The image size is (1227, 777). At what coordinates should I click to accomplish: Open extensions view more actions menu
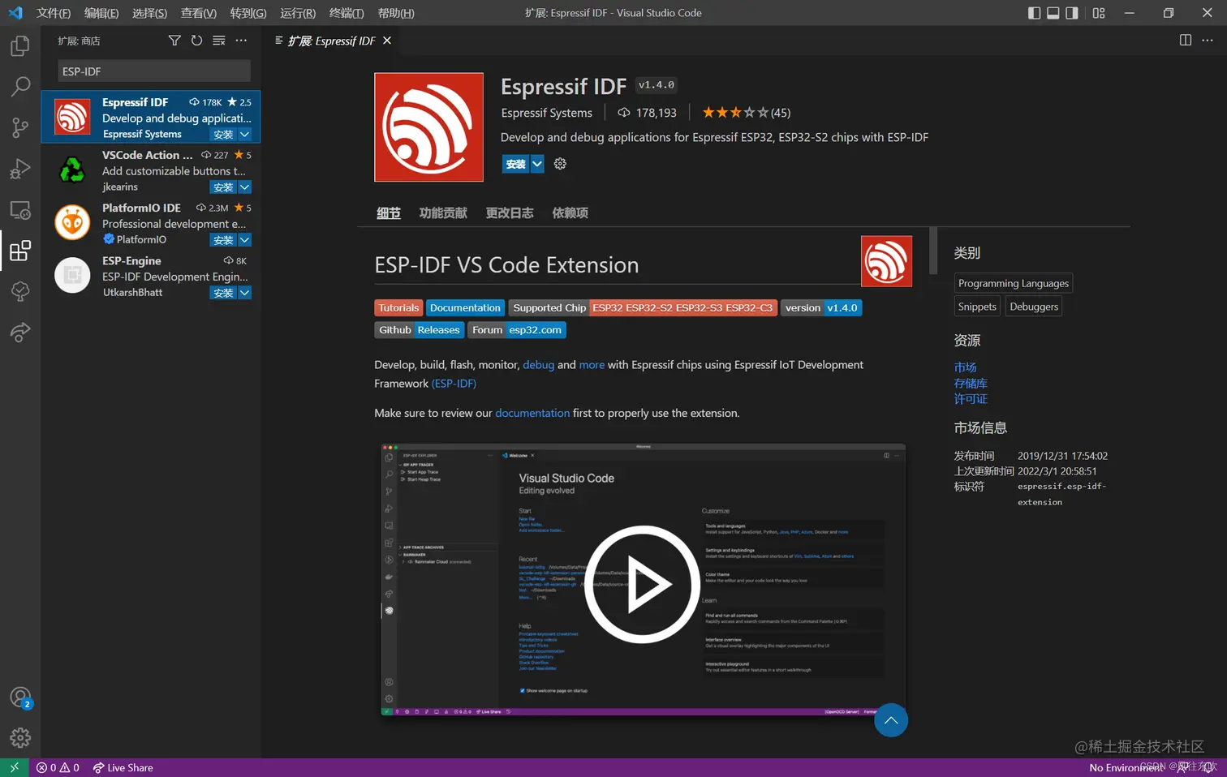pyautogui.click(x=241, y=41)
